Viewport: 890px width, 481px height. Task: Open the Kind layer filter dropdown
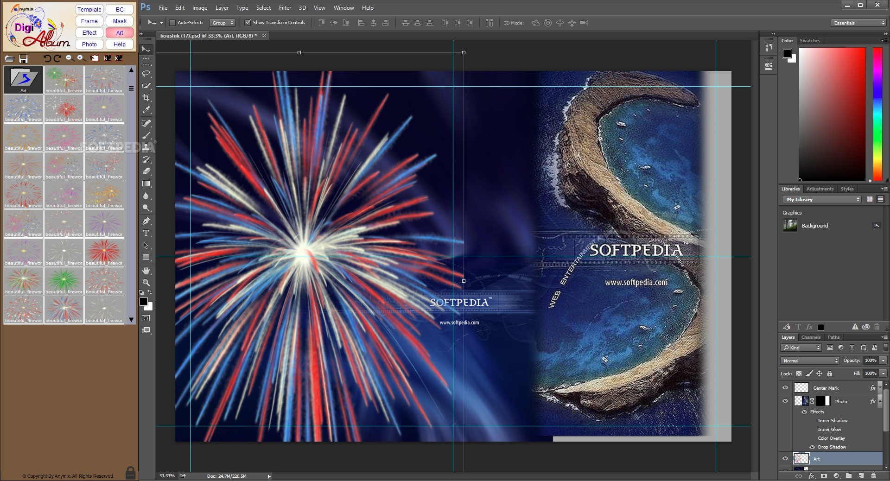(801, 348)
